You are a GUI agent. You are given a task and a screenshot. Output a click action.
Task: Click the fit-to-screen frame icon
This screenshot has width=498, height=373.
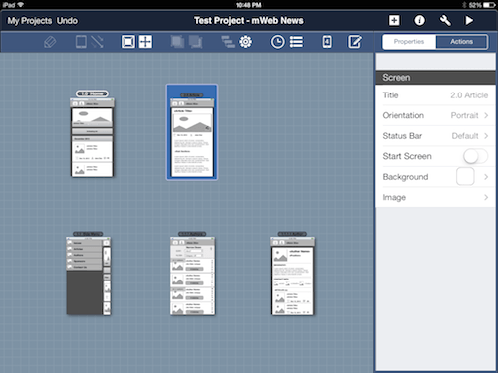pyautogui.click(x=128, y=42)
